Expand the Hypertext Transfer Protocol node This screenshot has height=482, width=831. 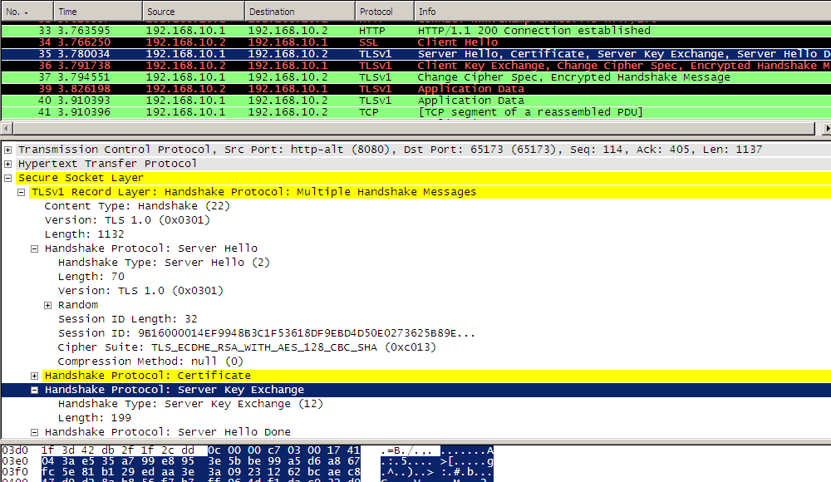pos(8,164)
